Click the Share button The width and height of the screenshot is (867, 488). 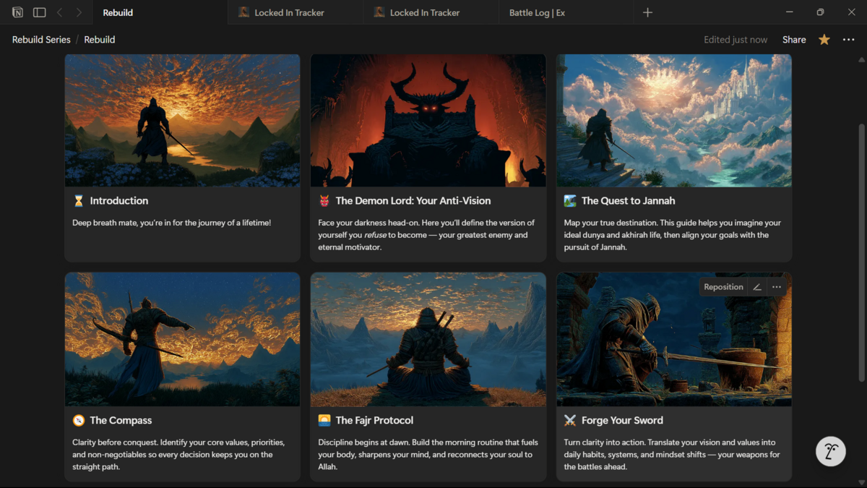tap(794, 40)
